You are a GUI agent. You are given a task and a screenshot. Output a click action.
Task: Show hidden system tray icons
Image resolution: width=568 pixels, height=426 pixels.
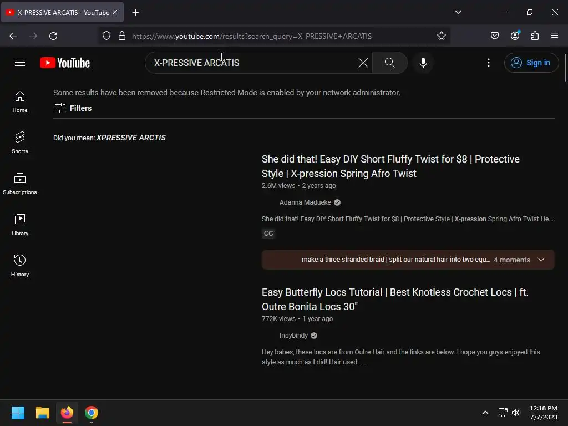485,413
